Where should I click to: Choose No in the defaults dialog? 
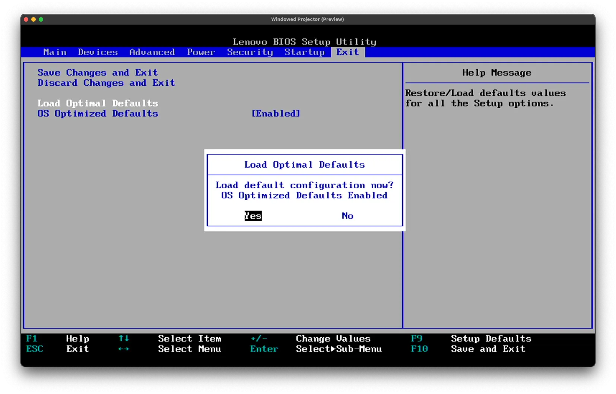(347, 216)
